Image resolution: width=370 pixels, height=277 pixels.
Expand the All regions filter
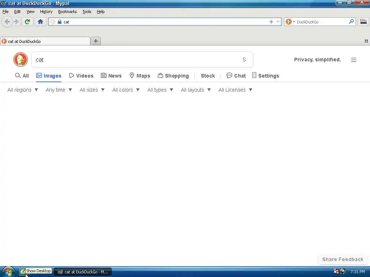(x=23, y=90)
